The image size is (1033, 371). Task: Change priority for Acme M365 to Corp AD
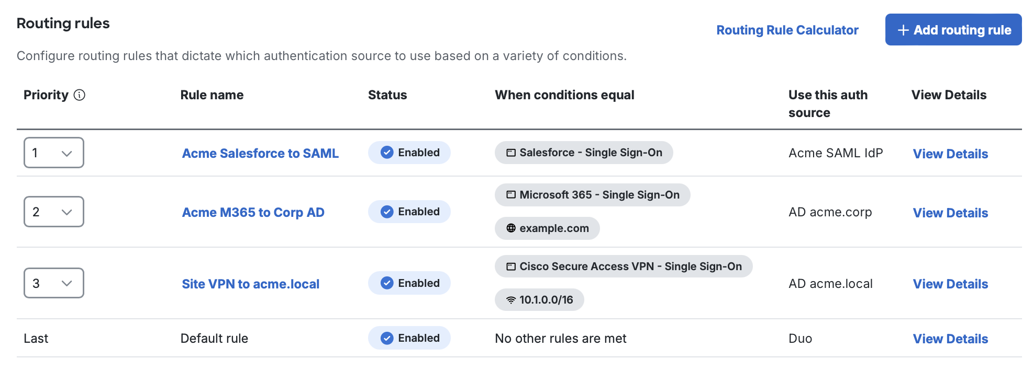tap(53, 212)
